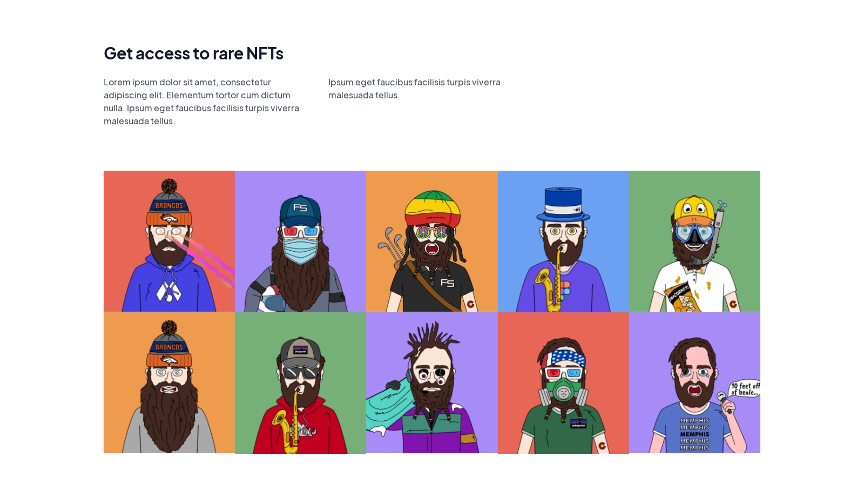Select blue top hat saxophone NFT
Image resolution: width=864 pixels, height=497 pixels.
pyautogui.click(x=563, y=241)
